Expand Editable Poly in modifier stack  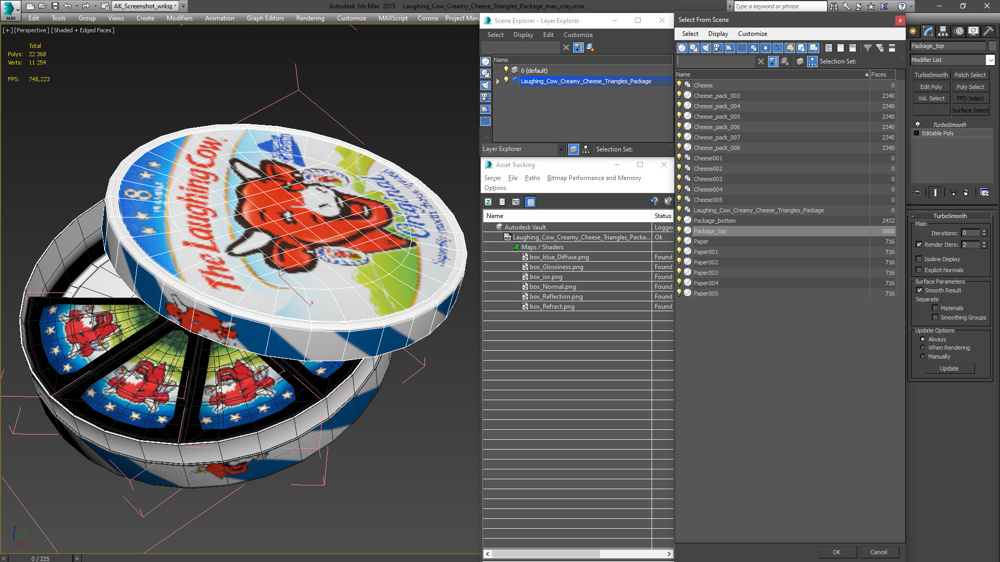pyautogui.click(x=917, y=133)
